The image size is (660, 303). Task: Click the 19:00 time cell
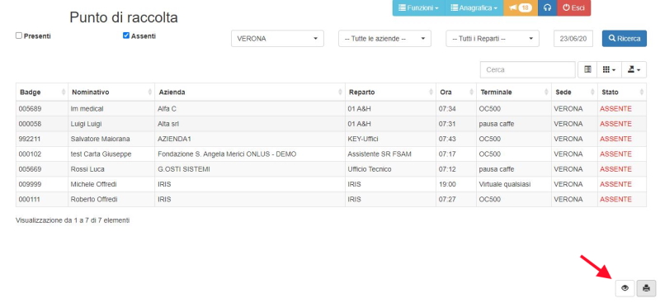[456, 184]
